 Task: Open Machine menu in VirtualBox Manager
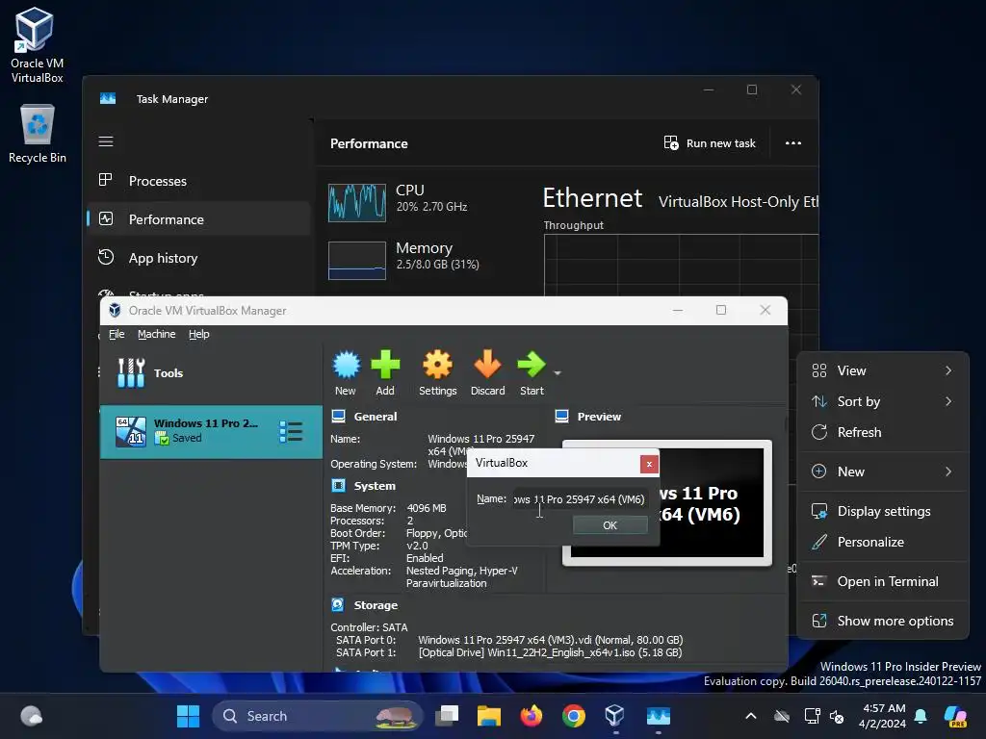[x=157, y=334]
